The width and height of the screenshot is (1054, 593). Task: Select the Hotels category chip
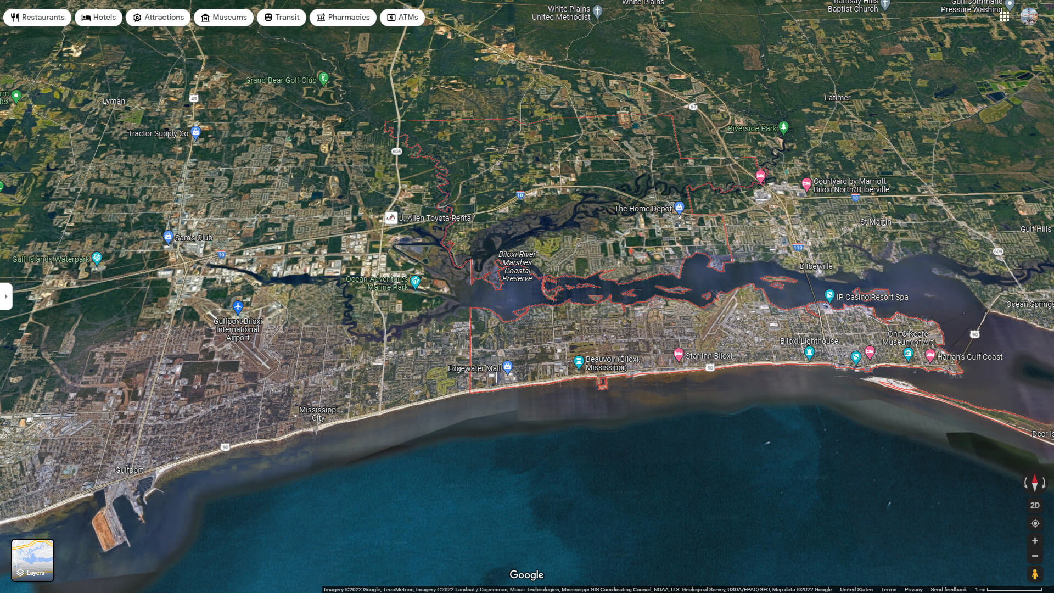(98, 17)
